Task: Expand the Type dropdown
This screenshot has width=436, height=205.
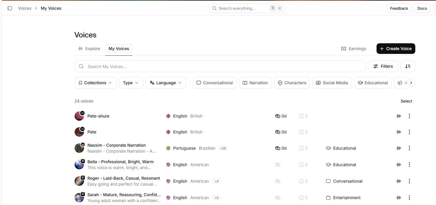Action: point(131,83)
